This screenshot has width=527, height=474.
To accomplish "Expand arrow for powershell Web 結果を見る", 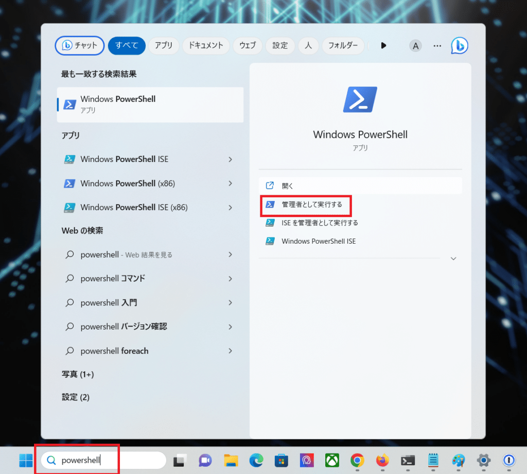I will tap(230, 254).
